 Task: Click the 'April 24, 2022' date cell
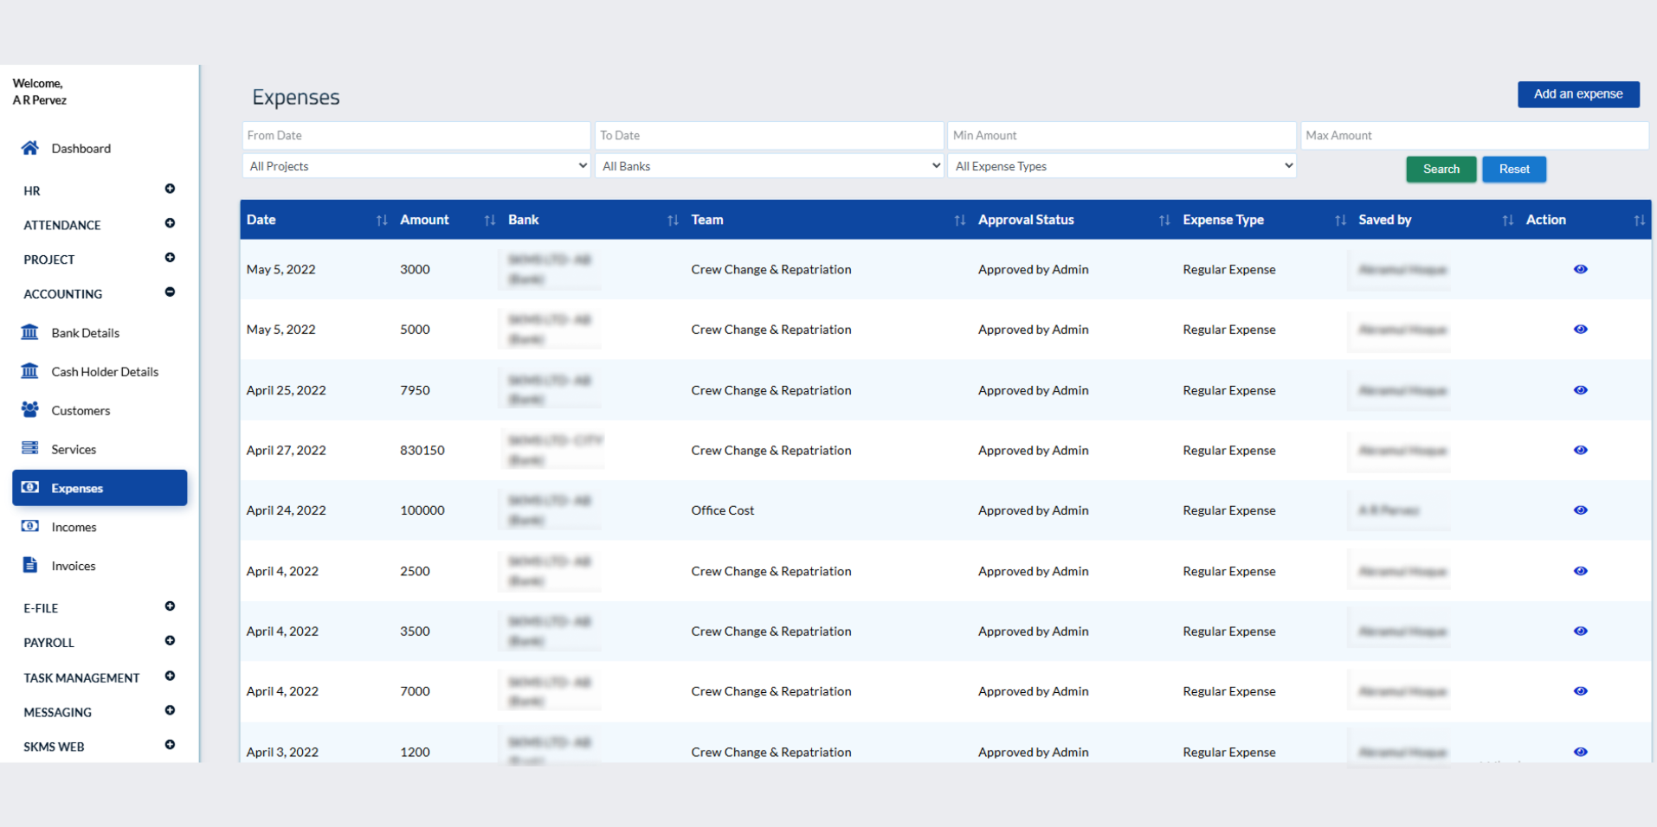[x=287, y=510]
